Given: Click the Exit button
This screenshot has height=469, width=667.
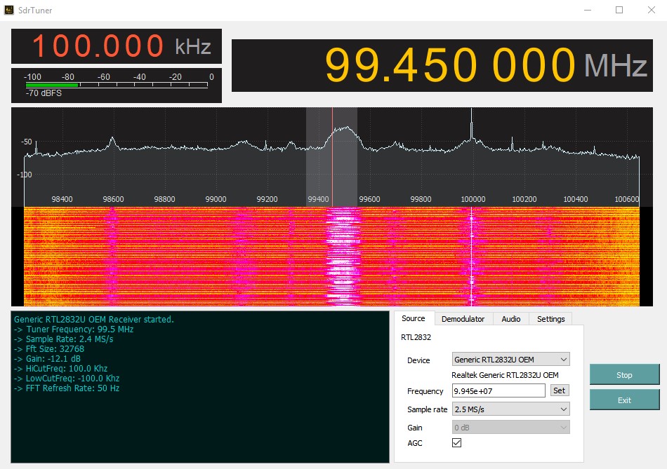Looking at the screenshot, I should pos(624,400).
